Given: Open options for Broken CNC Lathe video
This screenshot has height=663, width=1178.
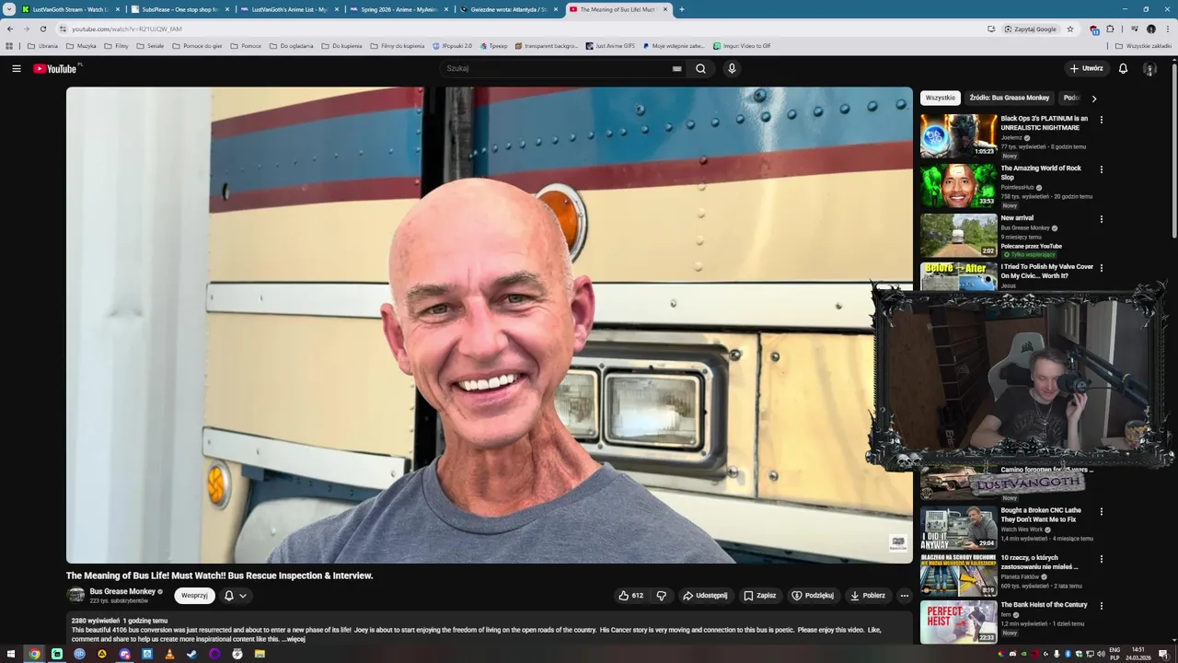Looking at the screenshot, I should [1101, 511].
